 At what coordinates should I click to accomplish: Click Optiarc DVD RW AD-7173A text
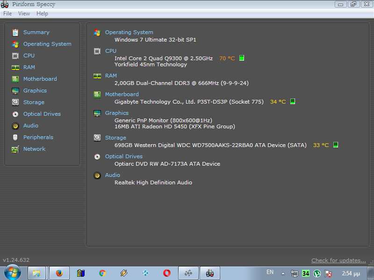pyautogui.click(x=167, y=164)
